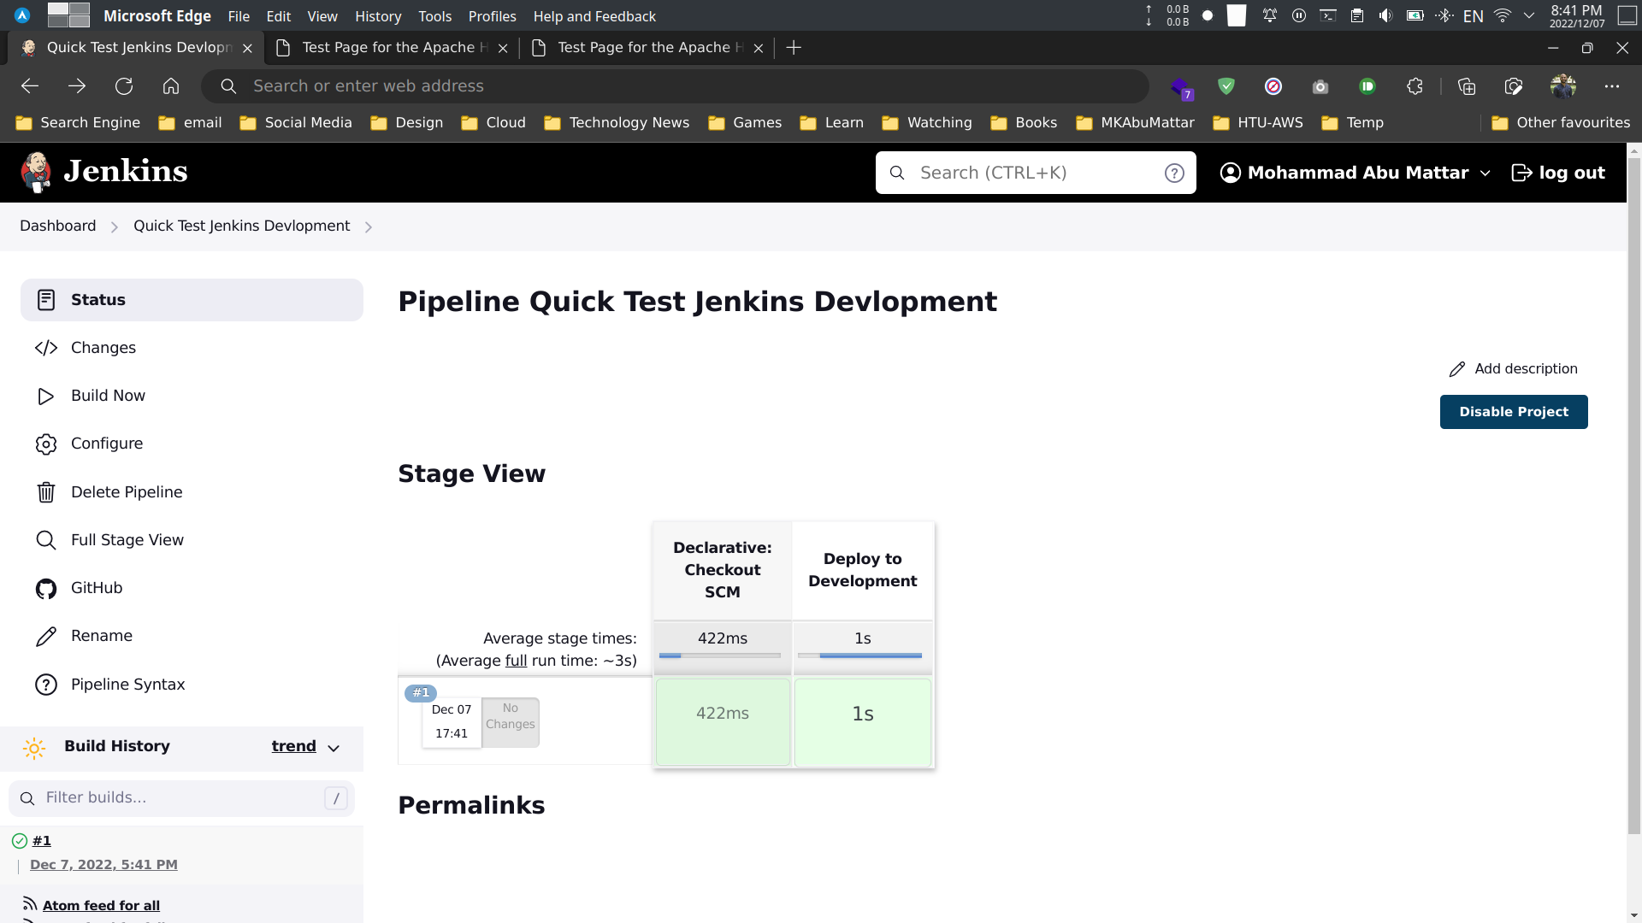Select the Rename pencil icon

coord(45,636)
